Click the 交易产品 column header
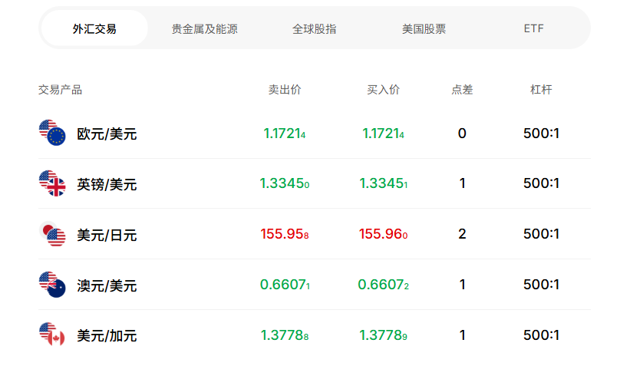This screenshot has height=366, width=620. (60, 90)
